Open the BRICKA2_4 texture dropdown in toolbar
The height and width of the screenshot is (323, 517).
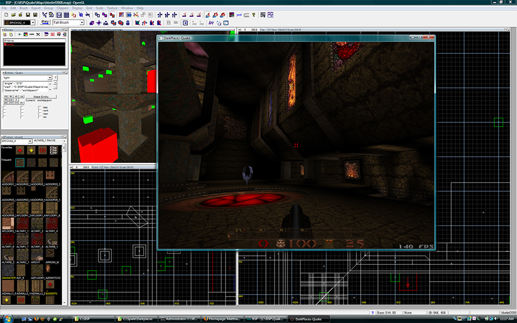[32, 23]
